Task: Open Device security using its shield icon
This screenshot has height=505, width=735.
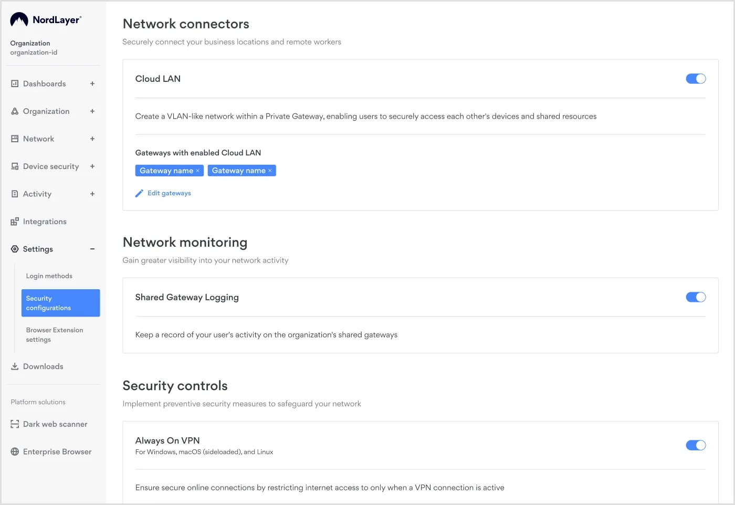Action: (x=14, y=166)
